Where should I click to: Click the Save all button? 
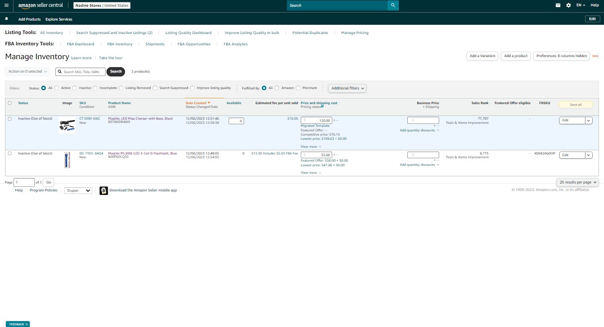pyautogui.click(x=575, y=105)
